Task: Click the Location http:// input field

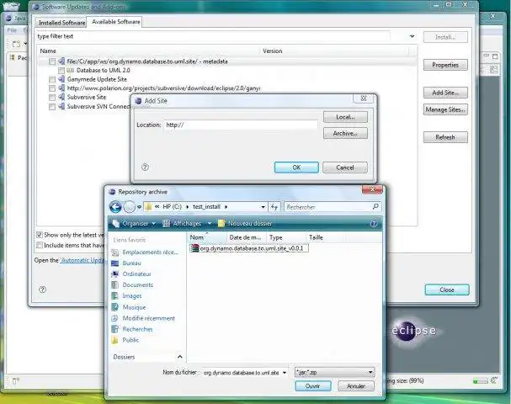Action: [x=241, y=125]
